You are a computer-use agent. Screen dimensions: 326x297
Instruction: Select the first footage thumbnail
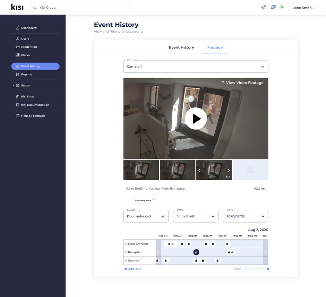tap(141, 170)
